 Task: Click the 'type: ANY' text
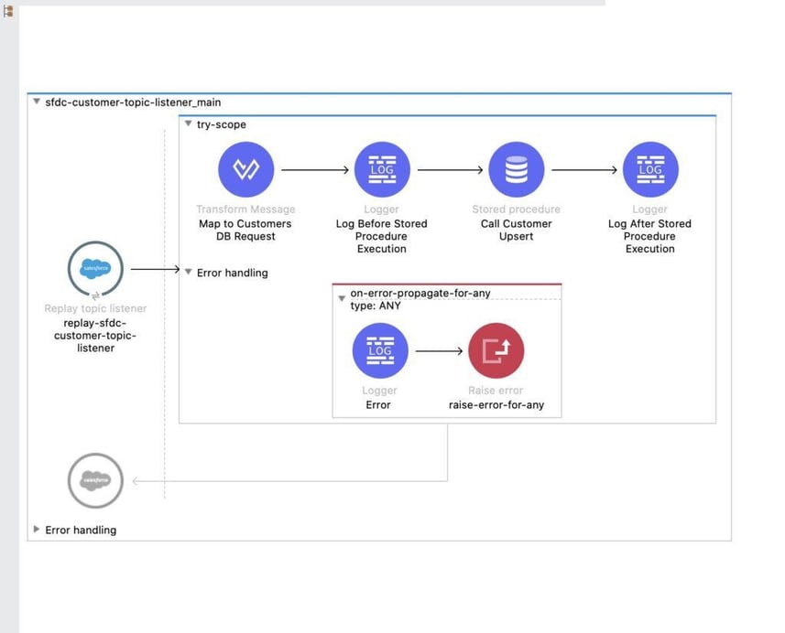[x=376, y=306]
